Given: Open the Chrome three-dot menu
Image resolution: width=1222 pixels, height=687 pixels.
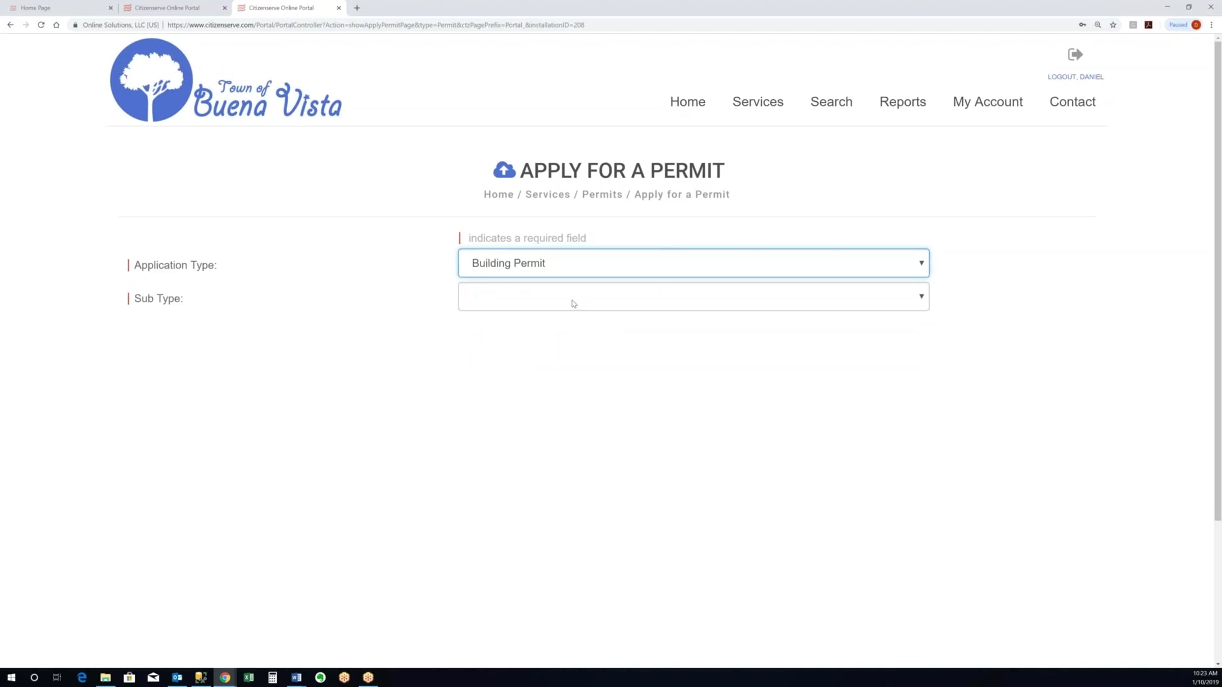Looking at the screenshot, I should 1211,24.
